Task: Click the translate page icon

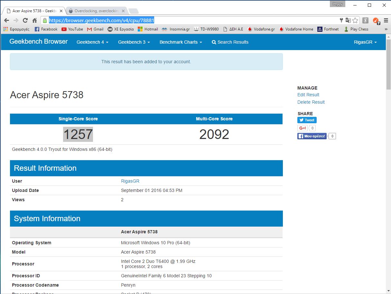Action: [x=348, y=21]
